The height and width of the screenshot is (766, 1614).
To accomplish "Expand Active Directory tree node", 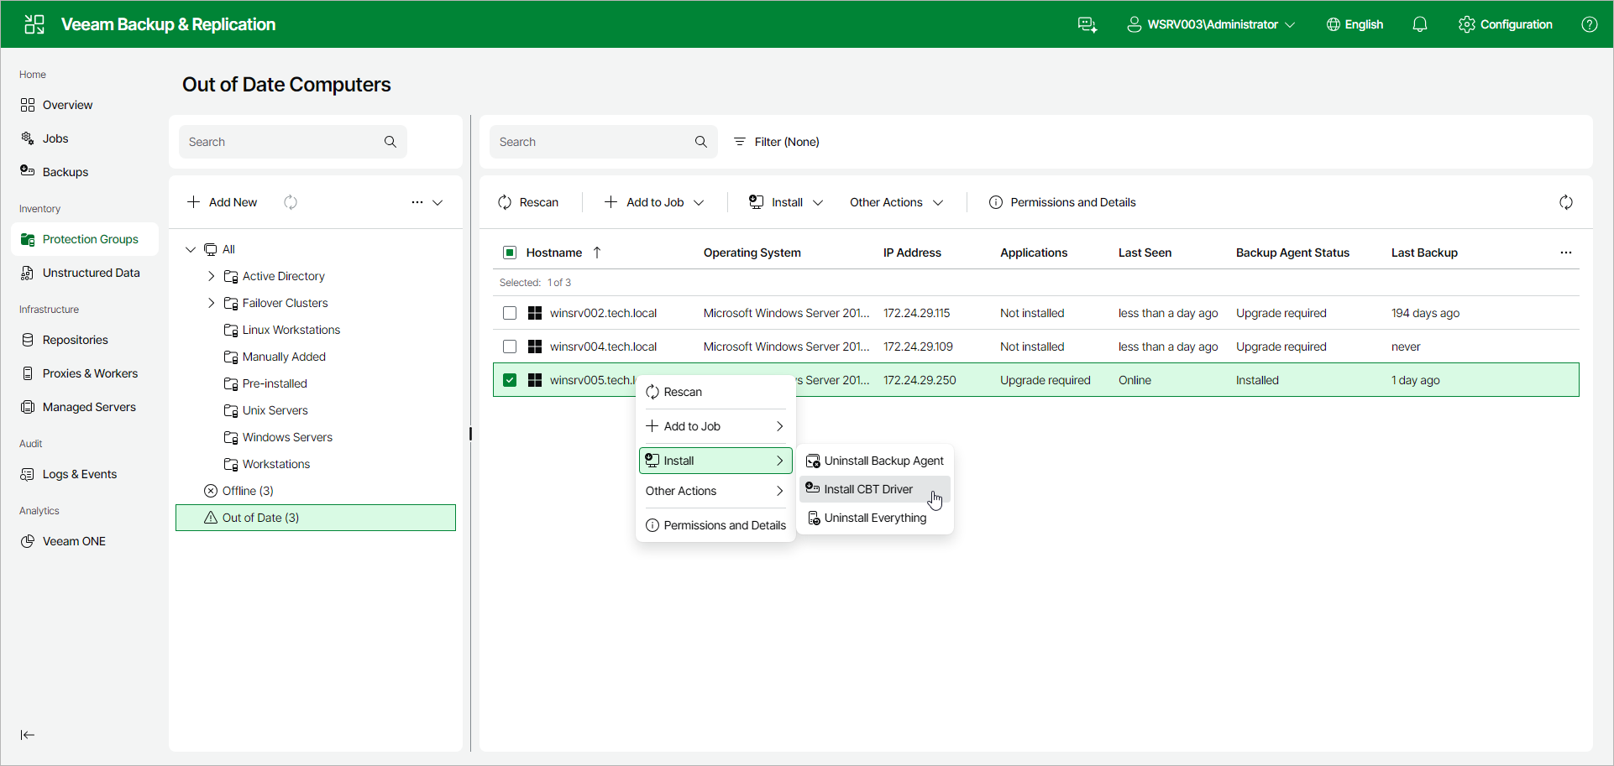I will 212,276.
